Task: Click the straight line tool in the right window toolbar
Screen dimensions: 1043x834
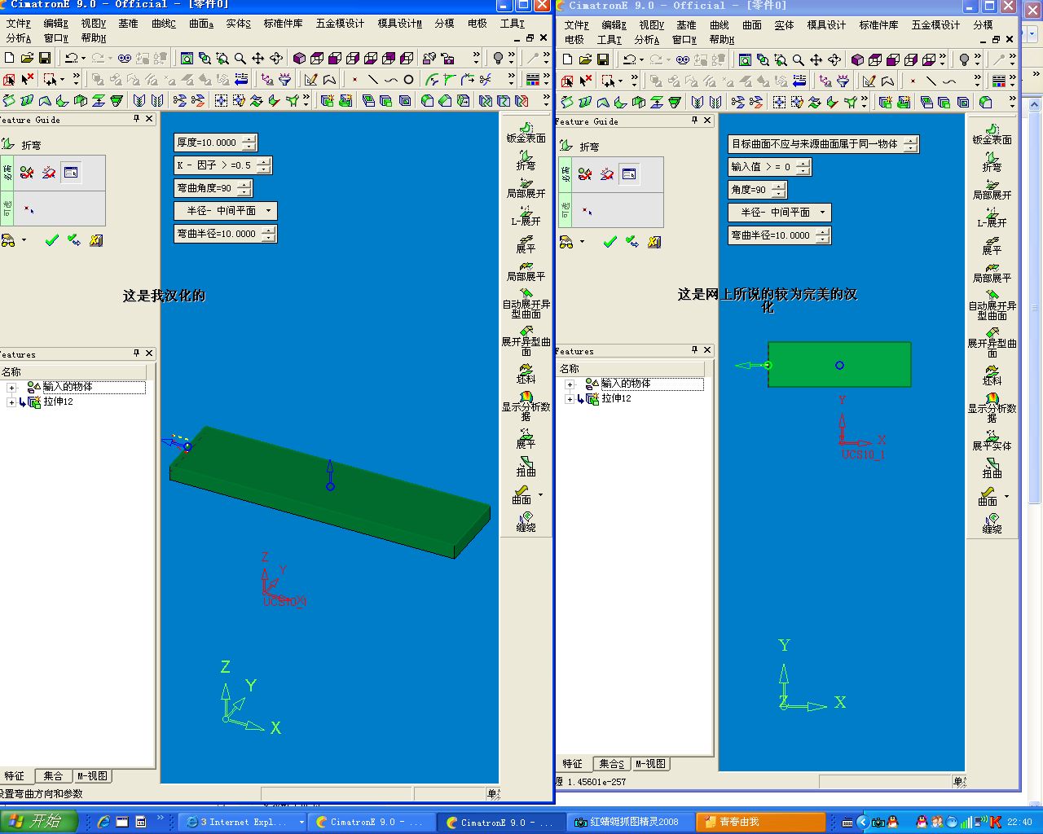Action: 931,81
